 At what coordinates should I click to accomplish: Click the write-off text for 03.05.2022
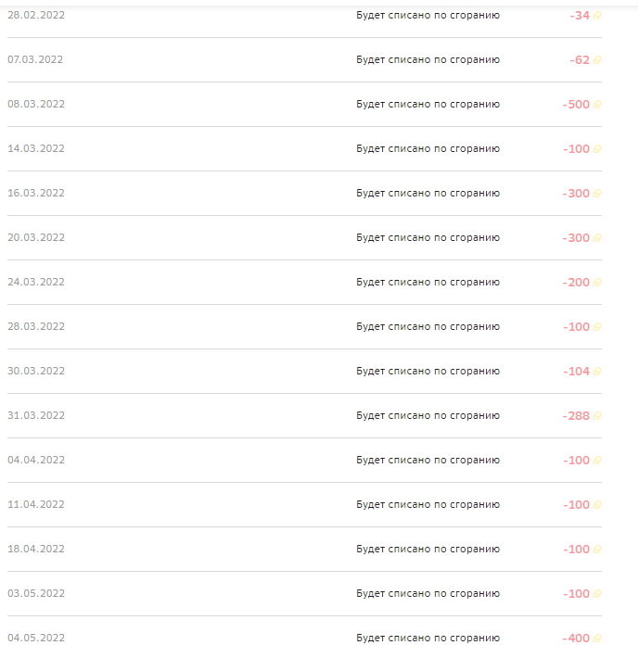428,593
